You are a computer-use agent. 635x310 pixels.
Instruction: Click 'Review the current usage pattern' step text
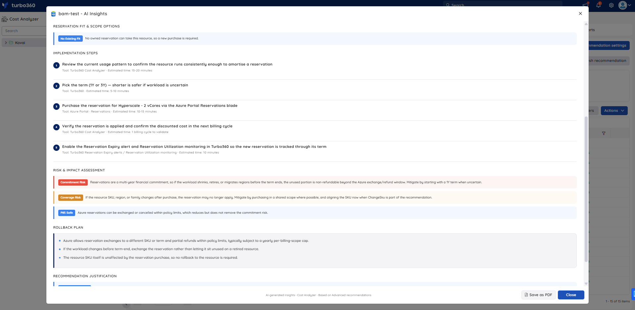coord(167,64)
